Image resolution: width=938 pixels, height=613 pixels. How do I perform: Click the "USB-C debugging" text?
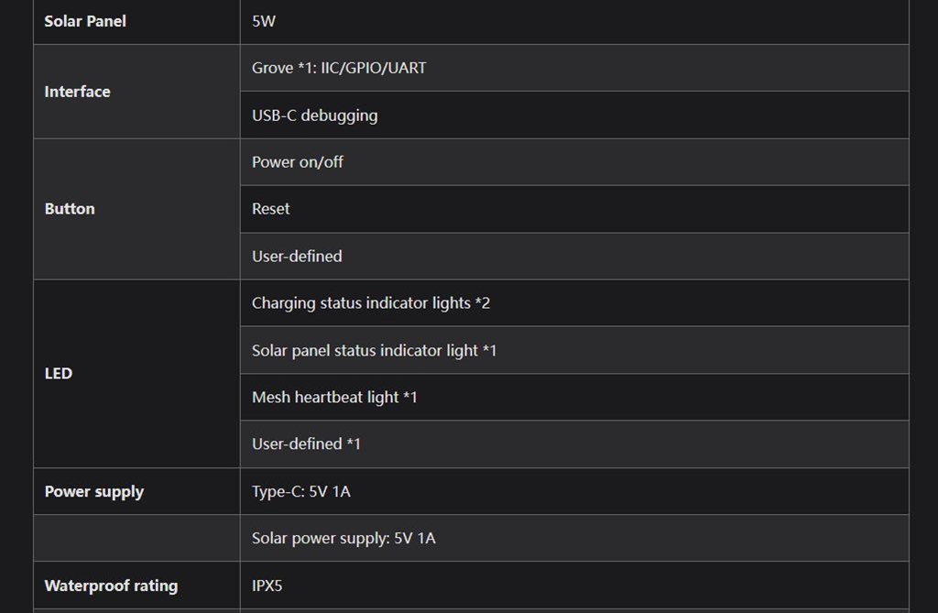pyautogui.click(x=314, y=115)
